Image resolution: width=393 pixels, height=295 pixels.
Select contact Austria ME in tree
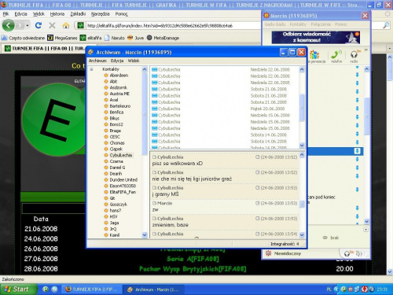click(119, 94)
